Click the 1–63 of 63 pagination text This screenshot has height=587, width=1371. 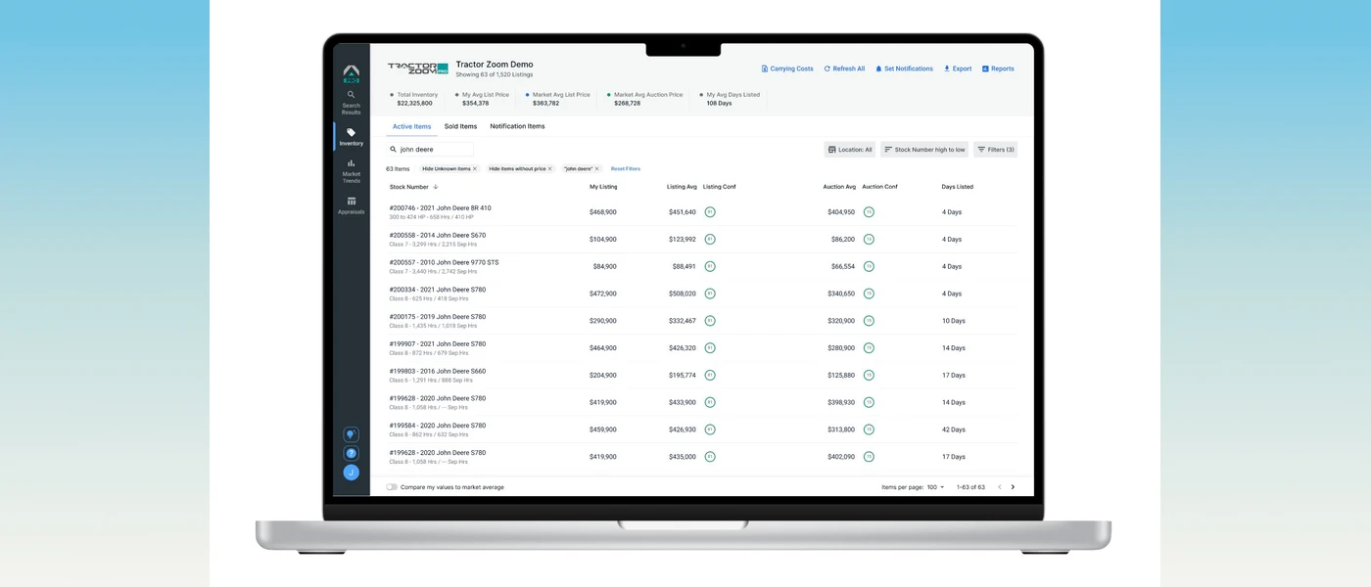tap(970, 487)
